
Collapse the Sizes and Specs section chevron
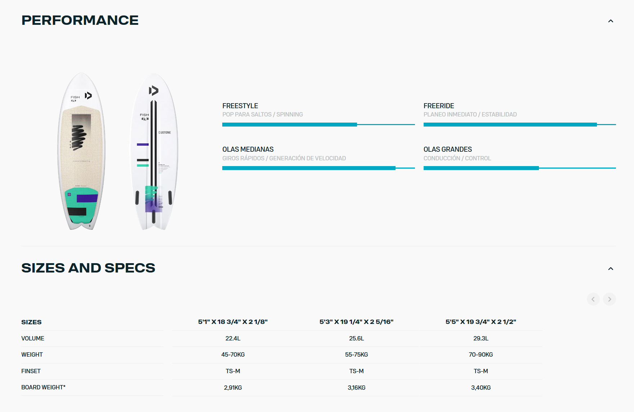[611, 269]
